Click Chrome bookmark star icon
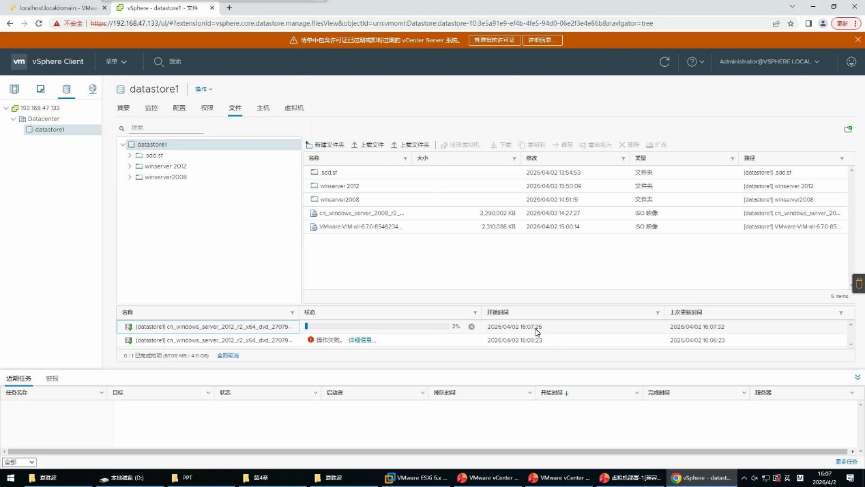 pyautogui.click(x=791, y=23)
